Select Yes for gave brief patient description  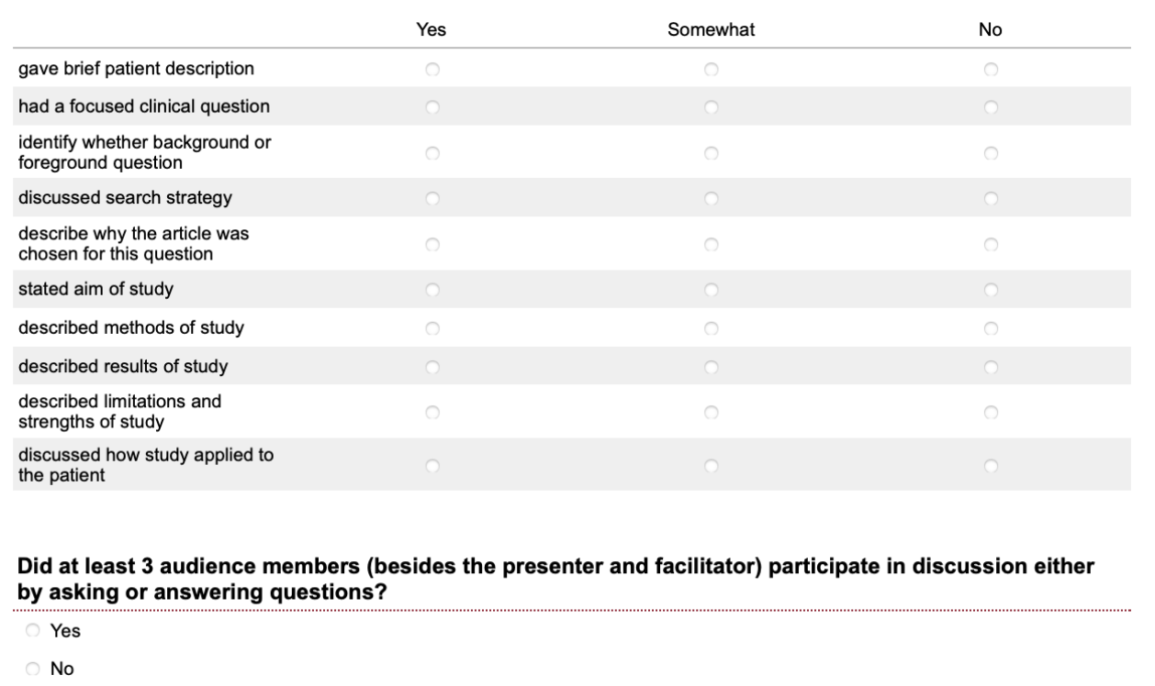pyautogui.click(x=432, y=69)
